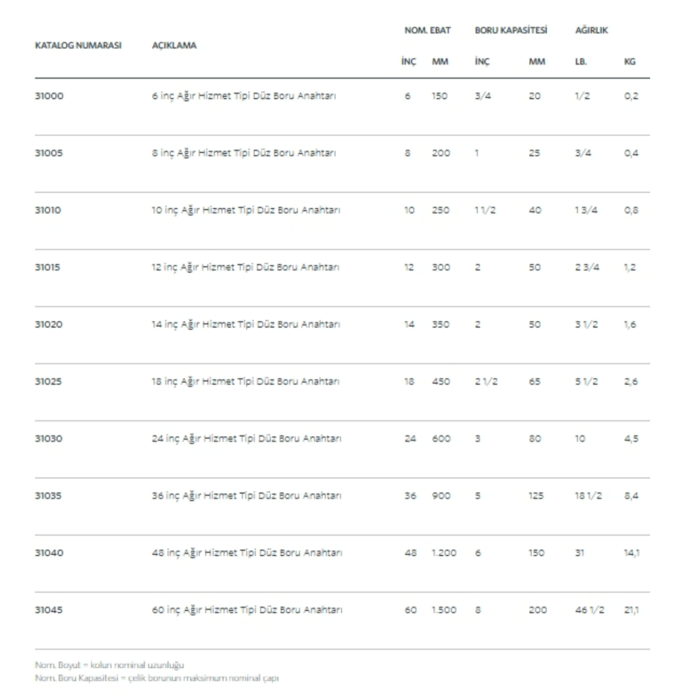This screenshot has width=694, height=694.
Task: Click the 14,1 KG weight value
Action: click(631, 553)
